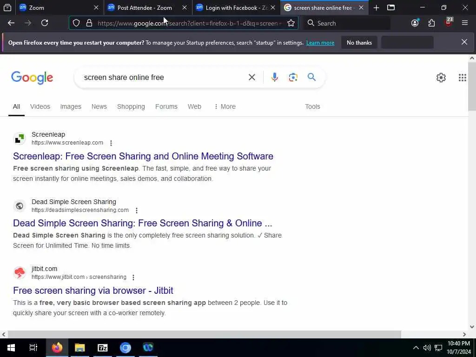Select the Shopping search filter
Screen dimensions: 476x357
pos(131,106)
